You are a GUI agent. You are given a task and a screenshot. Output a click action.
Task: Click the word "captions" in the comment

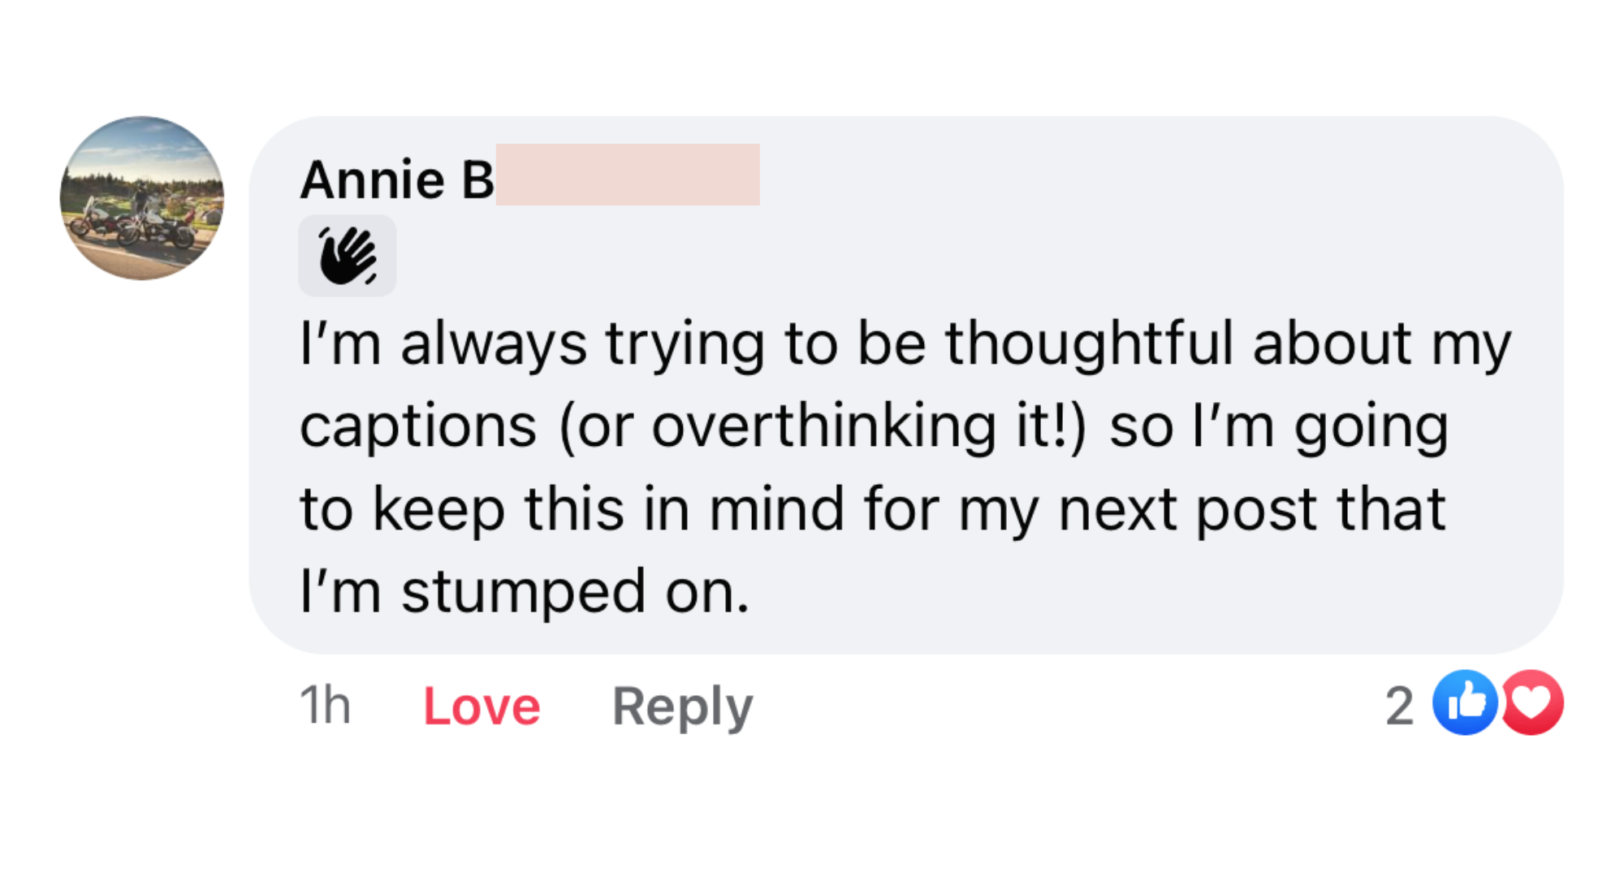[418, 426]
